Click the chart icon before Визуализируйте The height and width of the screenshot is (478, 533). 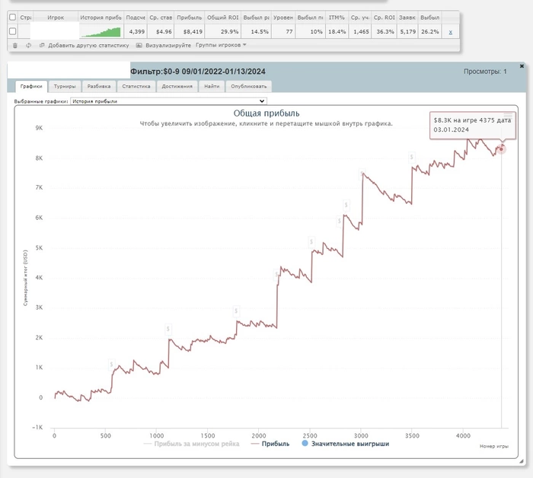pyautogui.click(x=139, y=45)
